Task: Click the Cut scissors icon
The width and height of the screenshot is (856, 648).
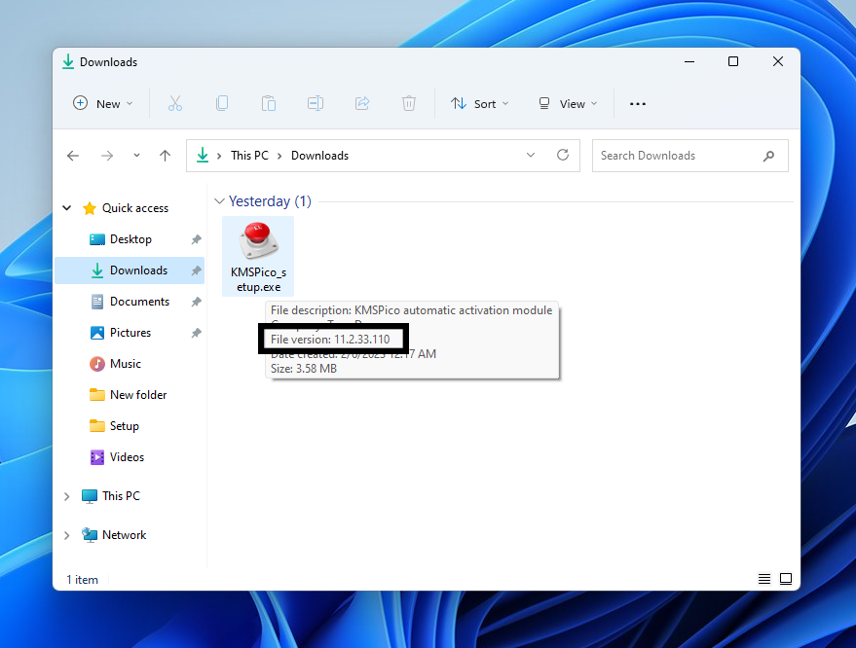Action: click(x=175, y=103)
